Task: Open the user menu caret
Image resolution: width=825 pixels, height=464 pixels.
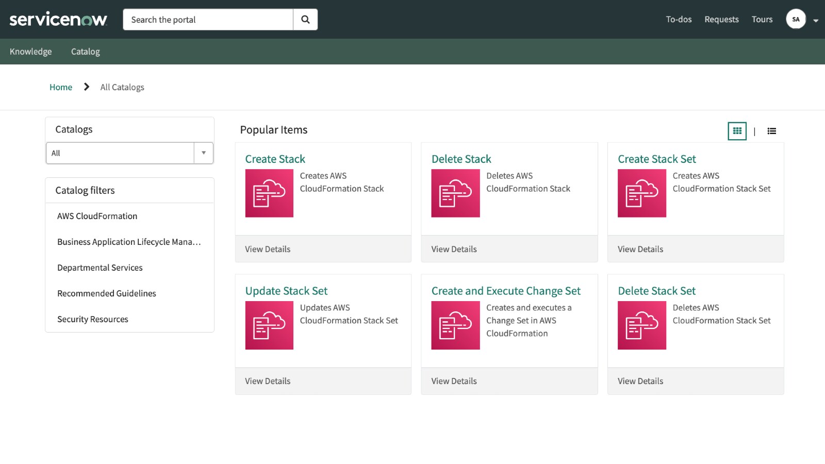Action: [816, 21]
